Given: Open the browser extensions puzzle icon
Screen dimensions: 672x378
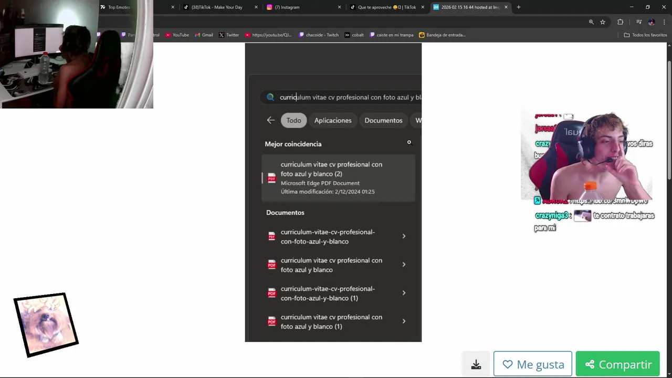Looking at the screenshot, I should (621, 22).
